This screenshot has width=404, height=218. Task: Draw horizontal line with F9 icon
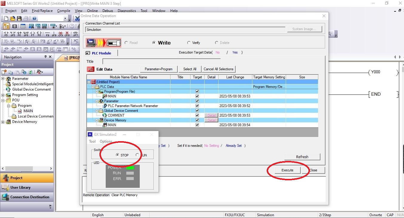click(x=47, y=34)
